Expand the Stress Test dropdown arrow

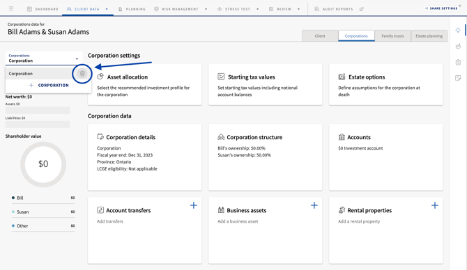click(x=258, y=9)
